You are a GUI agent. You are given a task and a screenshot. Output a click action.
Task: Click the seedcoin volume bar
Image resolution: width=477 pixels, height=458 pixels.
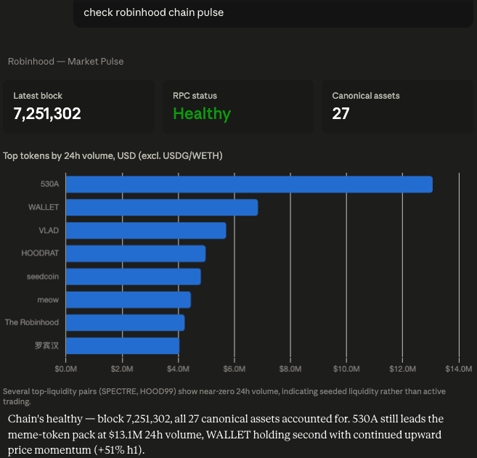click(x=134, y=277)
